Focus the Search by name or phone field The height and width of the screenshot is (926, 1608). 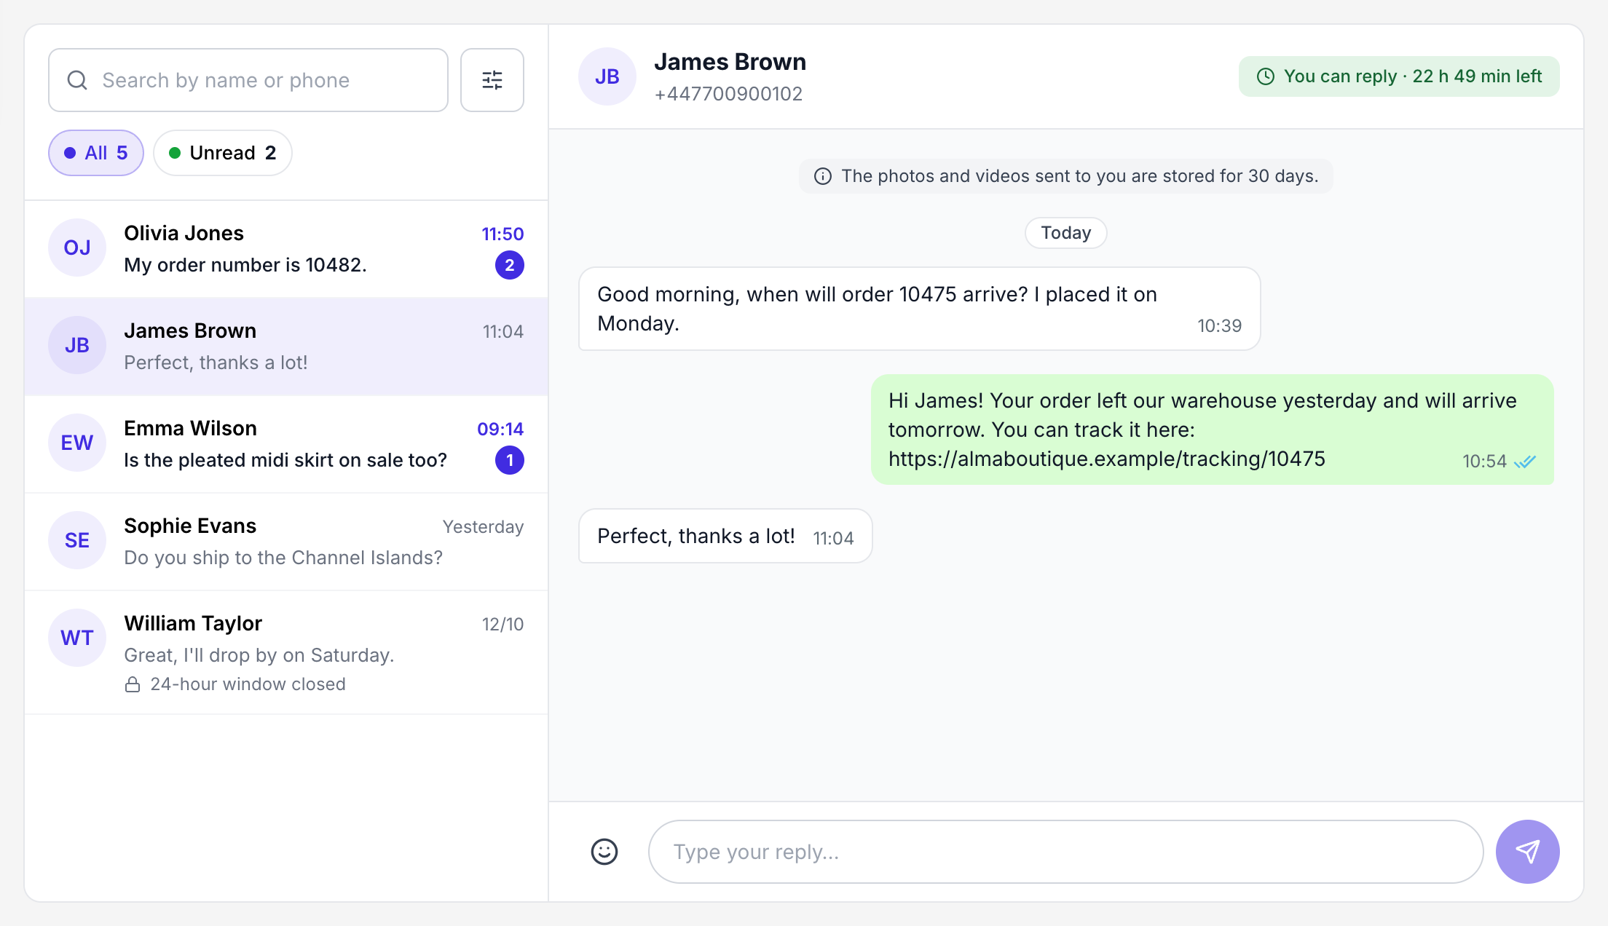click(x=248, y=80)
